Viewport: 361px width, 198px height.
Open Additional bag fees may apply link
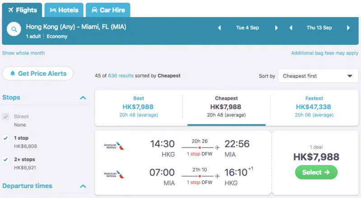(x=324, y=53)
